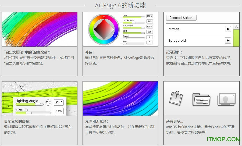Click the 'ArtRage 6的新功能' heading

pos(120,5)
